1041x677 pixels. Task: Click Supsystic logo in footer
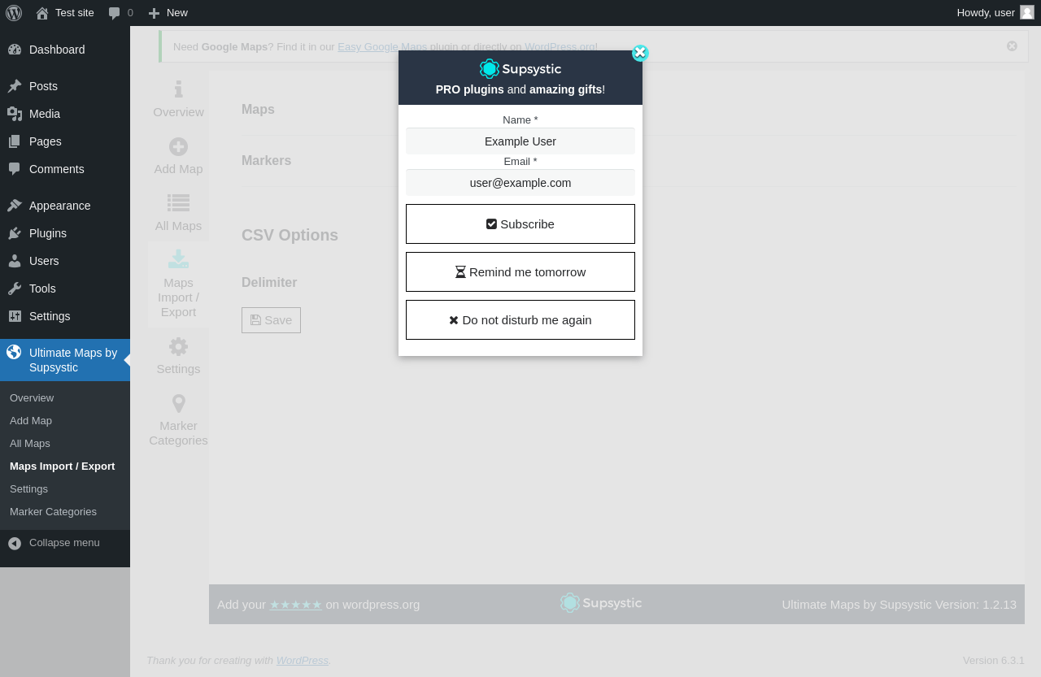click(x=601, y=603)
